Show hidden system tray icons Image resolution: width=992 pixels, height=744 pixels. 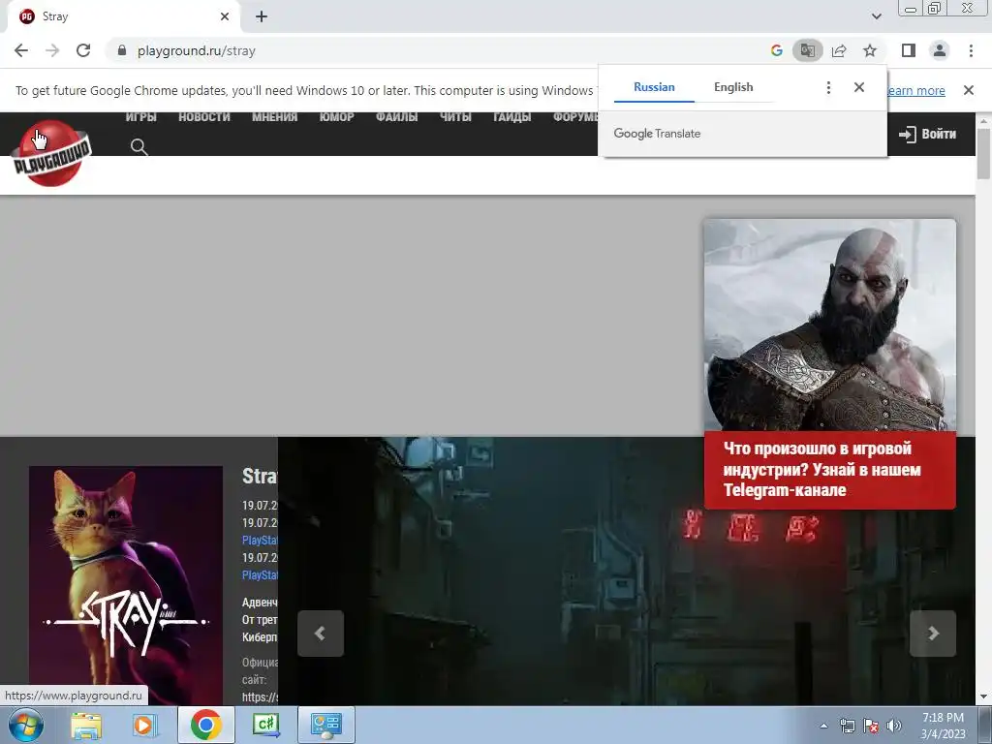click(x=823, y=726)
